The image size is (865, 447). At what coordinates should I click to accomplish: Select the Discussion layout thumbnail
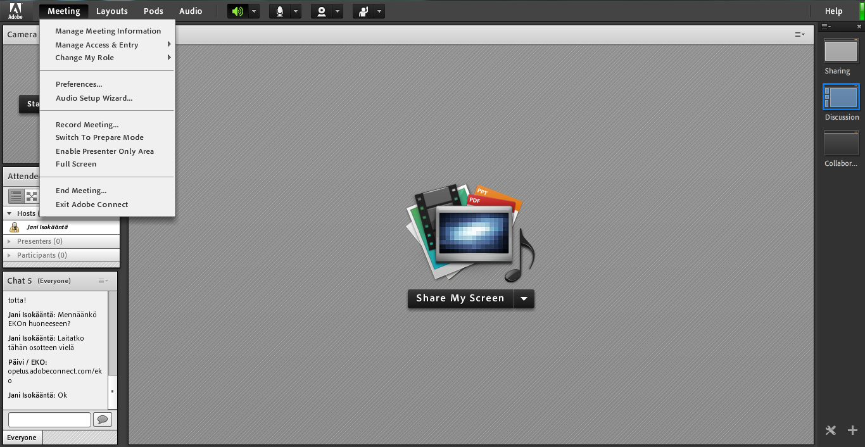coord(841,97)
